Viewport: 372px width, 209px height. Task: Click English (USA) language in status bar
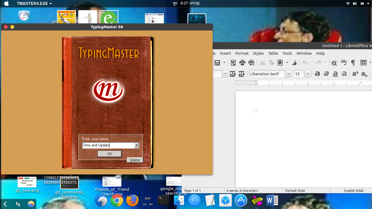point(354,190)
